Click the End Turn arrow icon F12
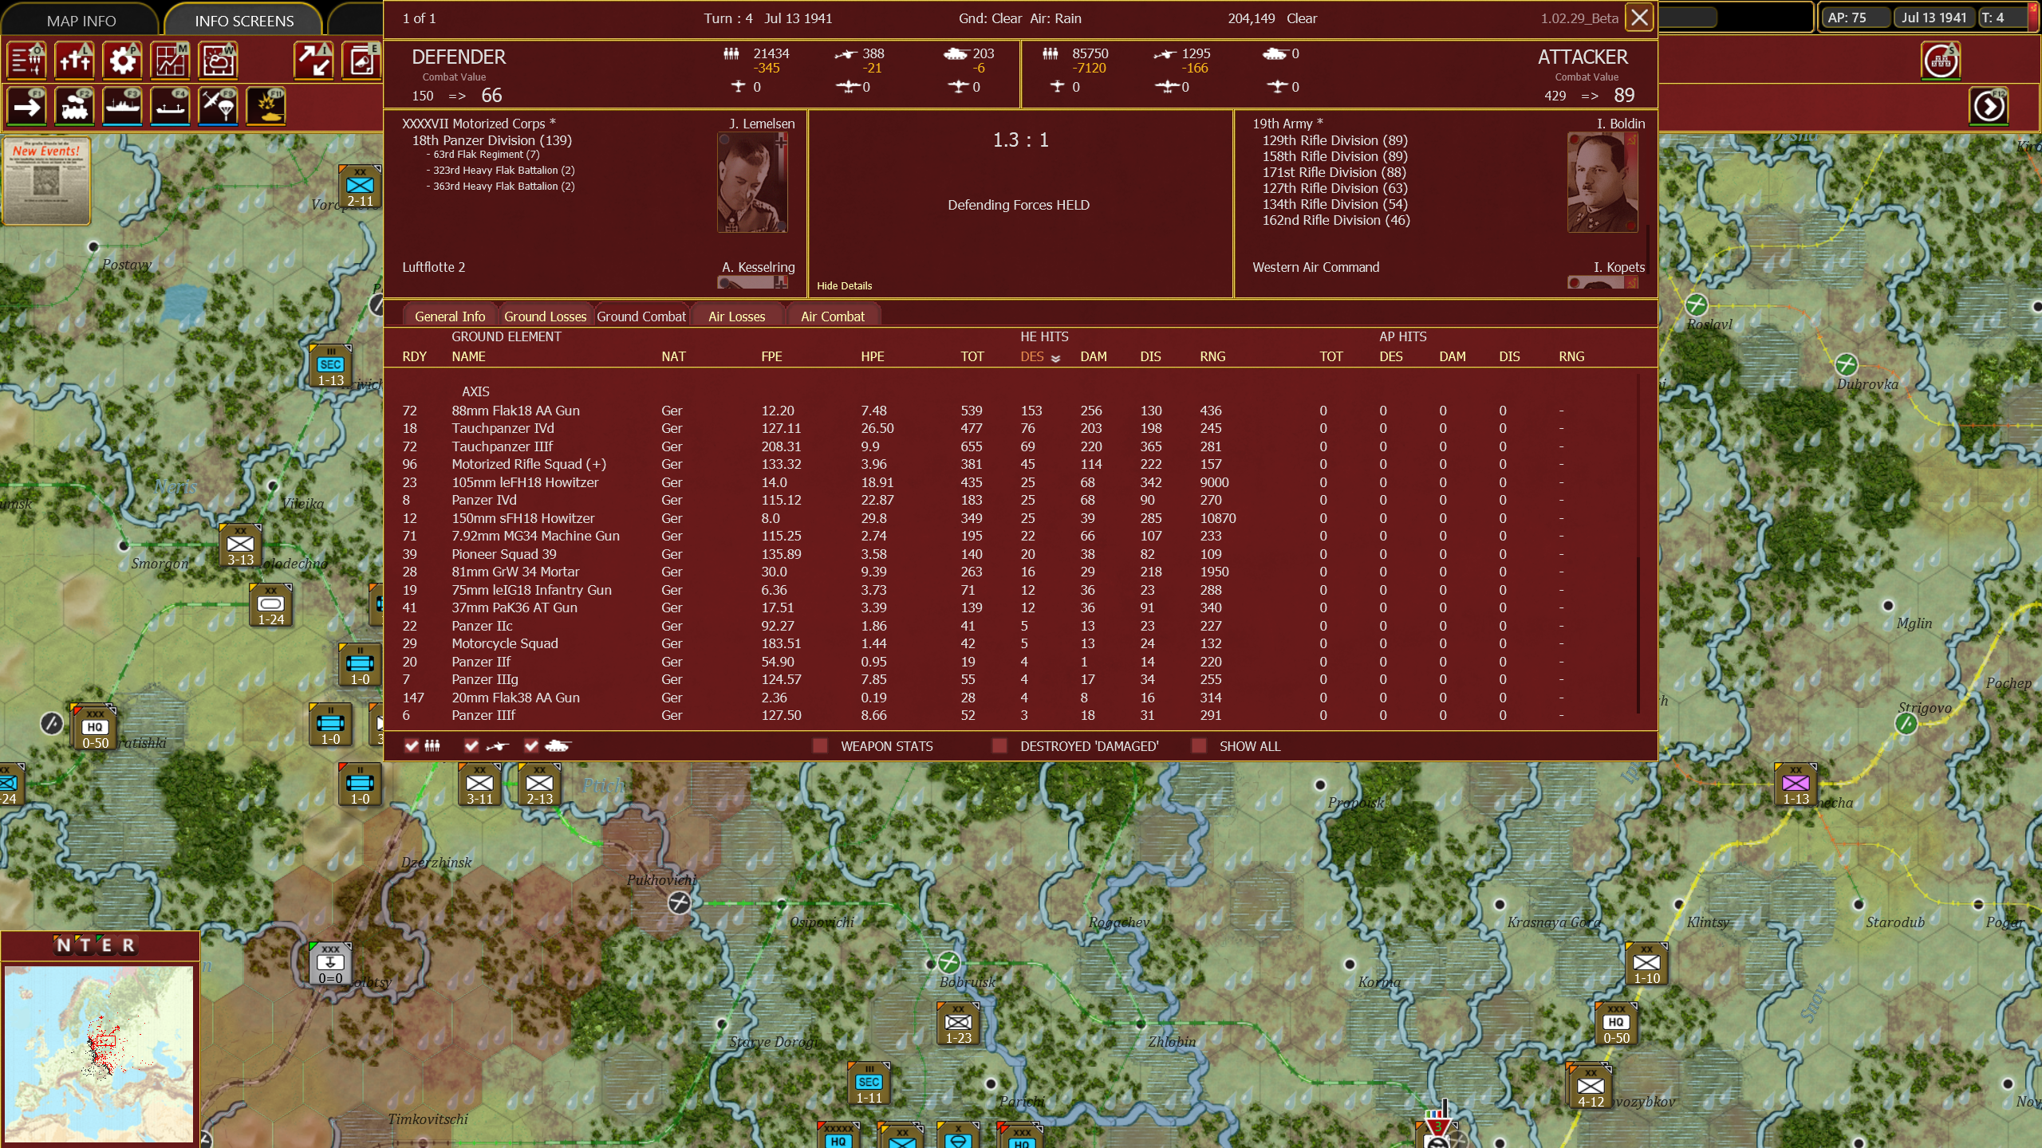This screenshot has height=1148, width=2042. tap(1989, 107)
